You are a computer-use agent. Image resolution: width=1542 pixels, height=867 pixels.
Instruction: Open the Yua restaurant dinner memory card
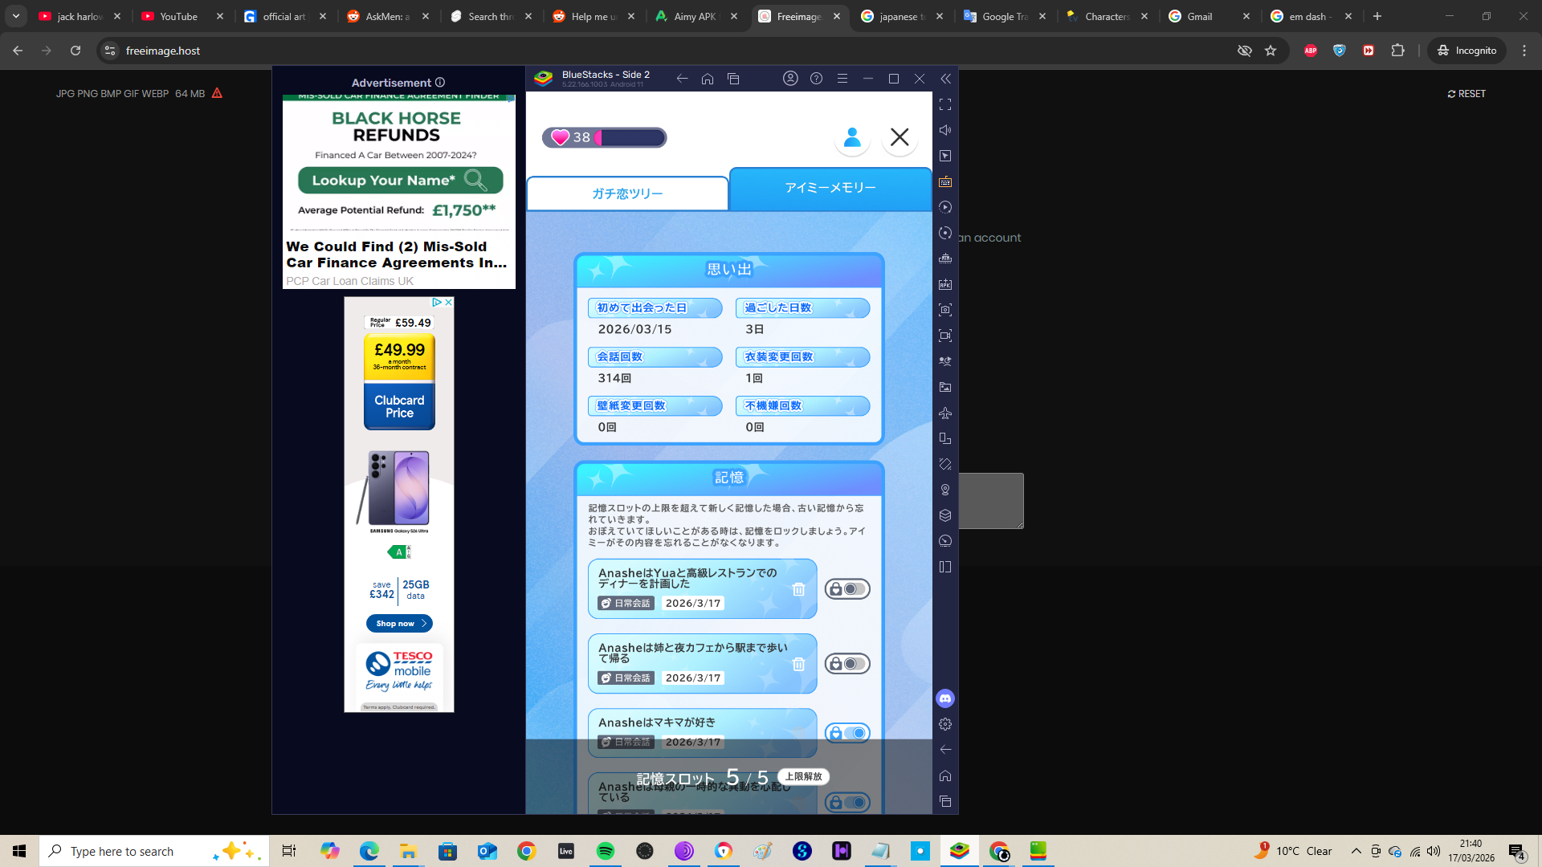(702, 589)
